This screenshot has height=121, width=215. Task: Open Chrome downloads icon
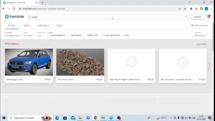pos(196,9)
